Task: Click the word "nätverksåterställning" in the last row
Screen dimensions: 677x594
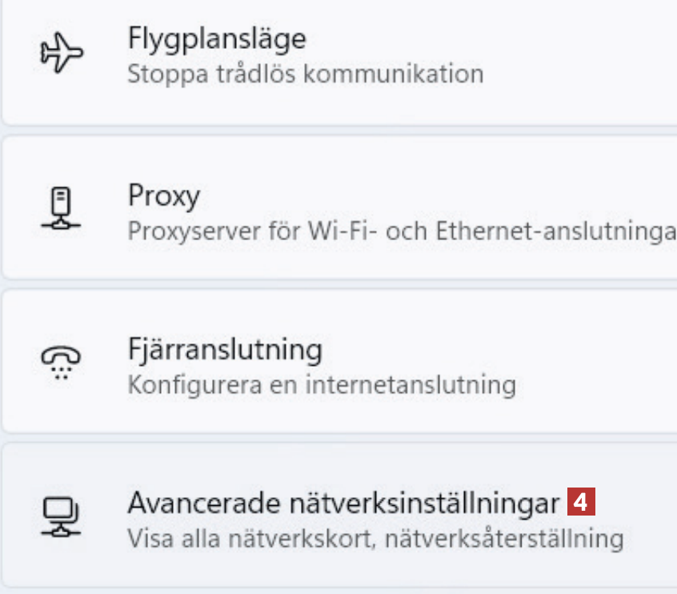Action: click(x=504, y=538)
